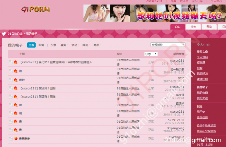Viewport: 226px width, 147px height.
Task: Select the 回复 tab under 我的帖子
Action: point(41,45)
